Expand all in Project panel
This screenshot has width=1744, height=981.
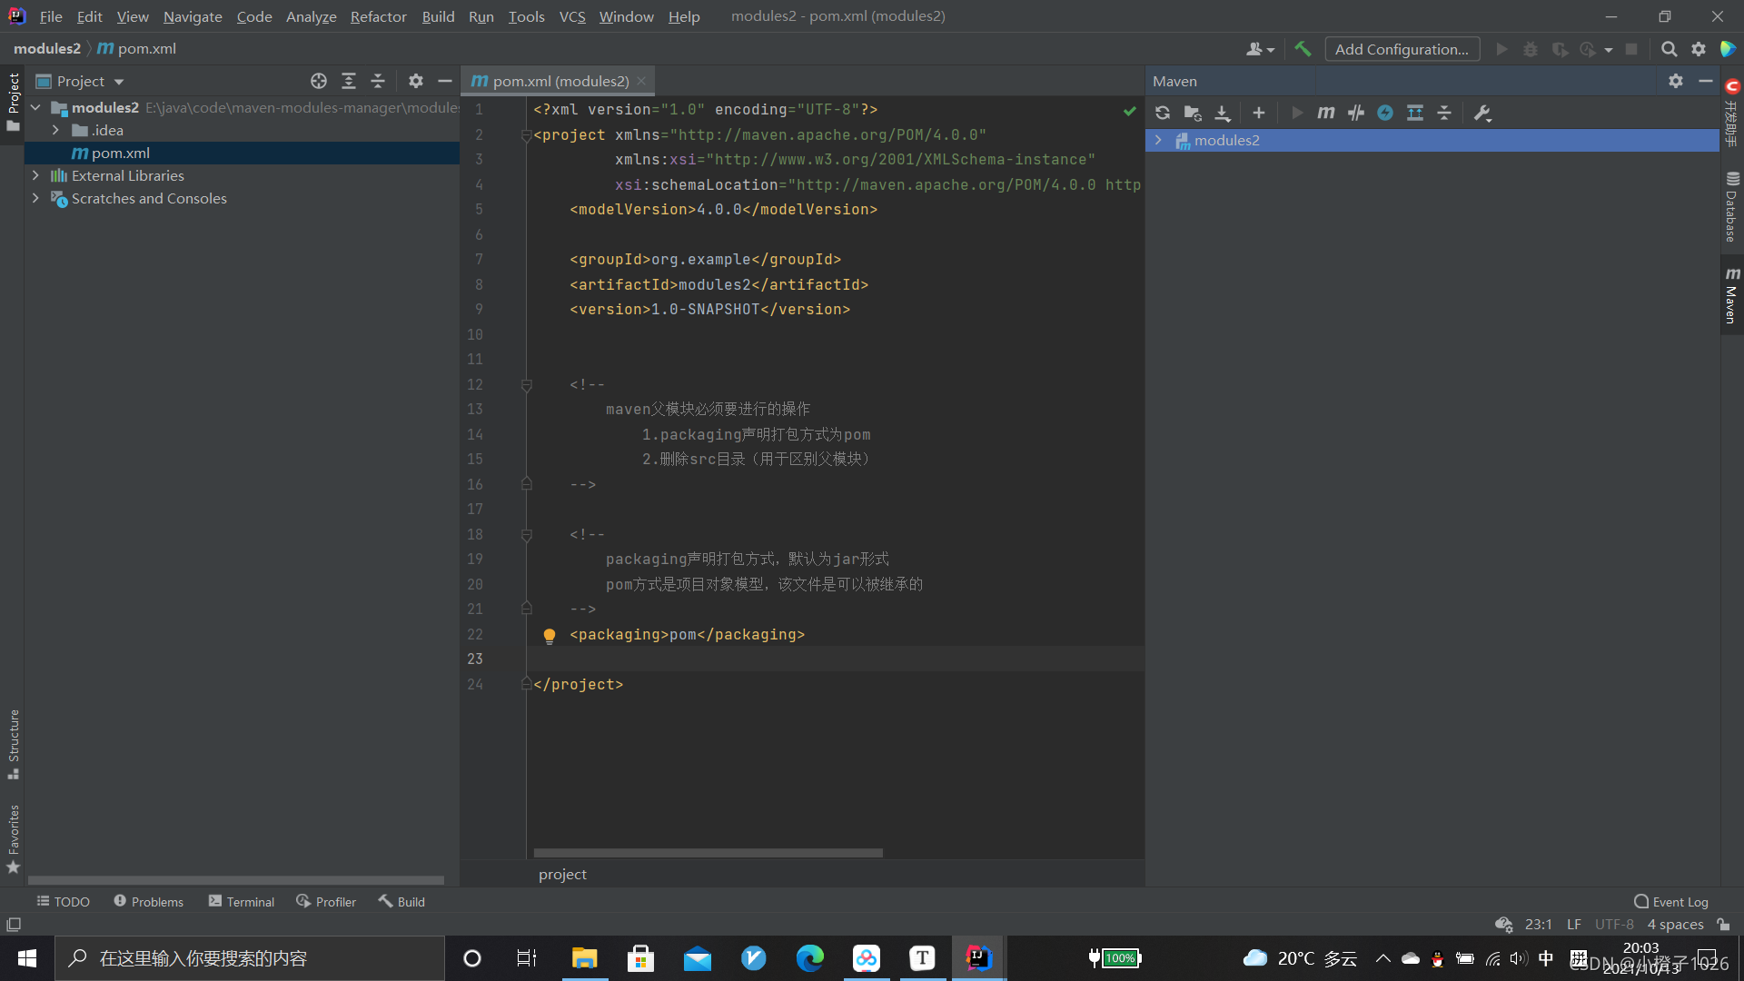pos(349,81)
